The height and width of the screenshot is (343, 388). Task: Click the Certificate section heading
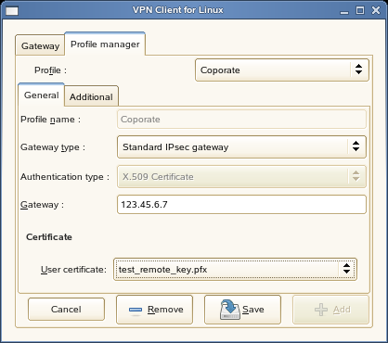[x=49, y=237]
